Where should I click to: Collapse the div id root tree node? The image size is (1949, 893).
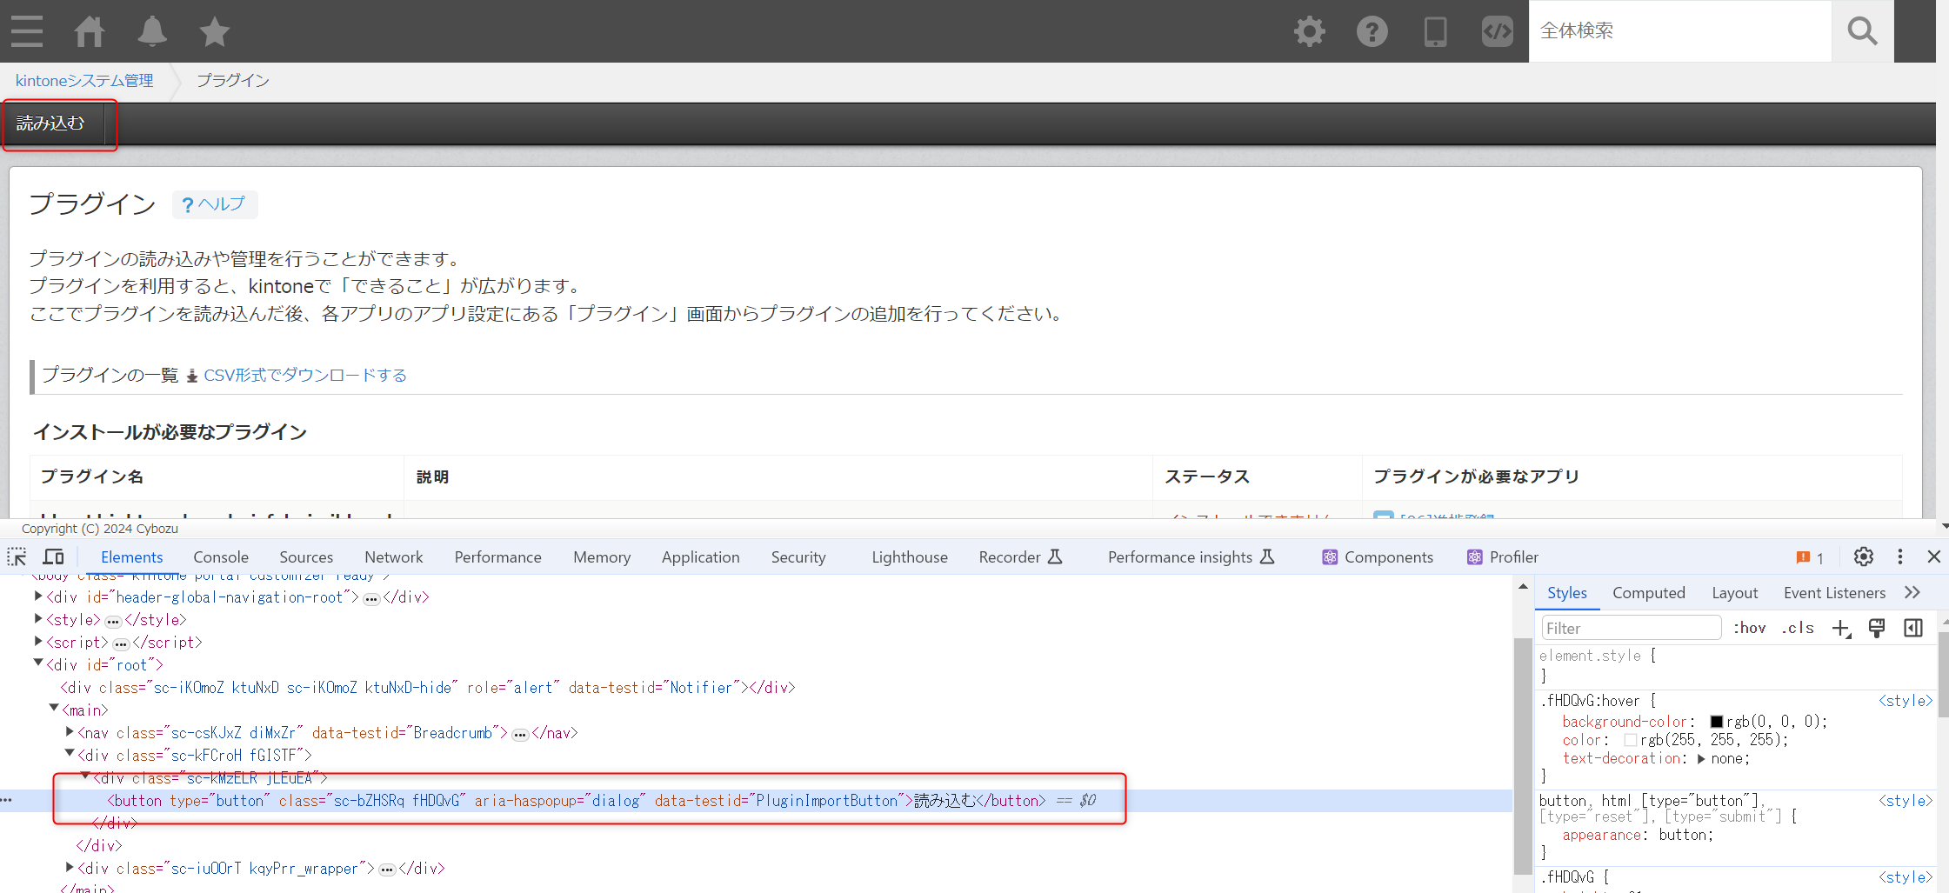point(38,663)
